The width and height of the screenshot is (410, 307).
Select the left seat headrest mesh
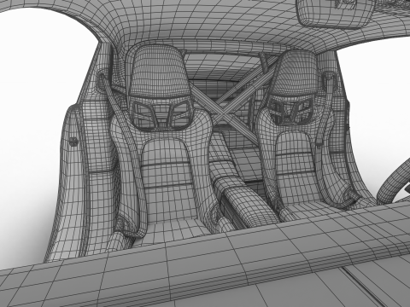point(159,71)
